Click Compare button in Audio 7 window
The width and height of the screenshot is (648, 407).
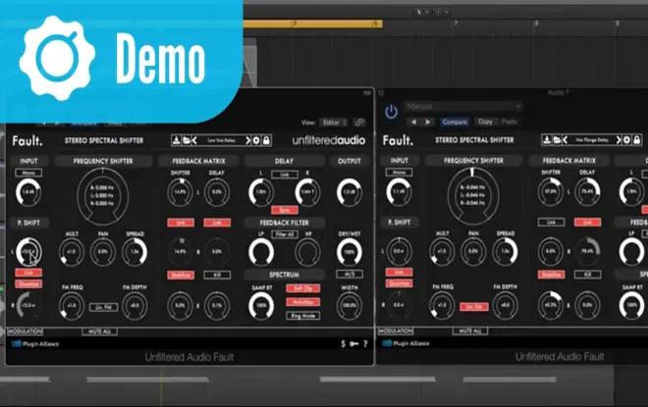point(455,122)
